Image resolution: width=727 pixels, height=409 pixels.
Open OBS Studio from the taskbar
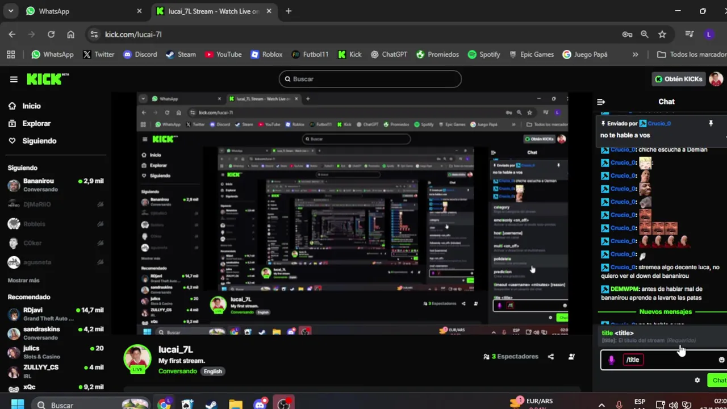(x=283, y=404)
